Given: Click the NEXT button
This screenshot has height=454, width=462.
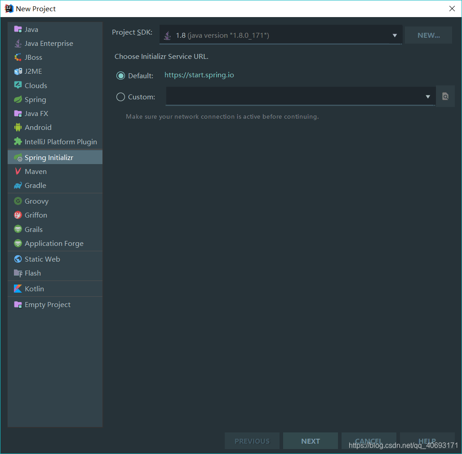Looking at the screenshot, I should (x=310, y=441).
